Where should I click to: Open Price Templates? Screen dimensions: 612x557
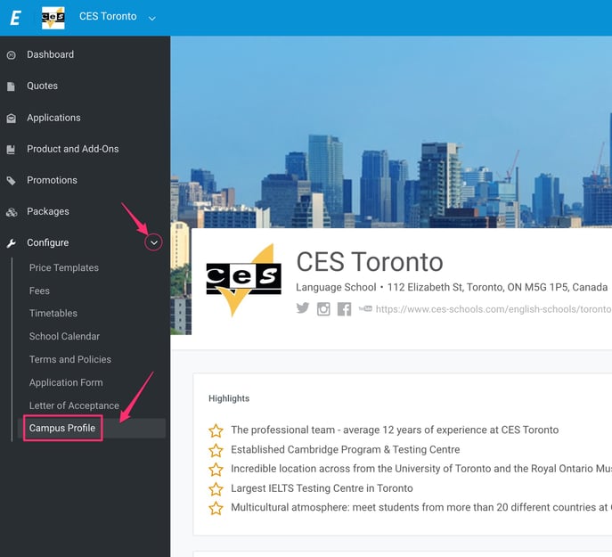click(x=64, y=267)
